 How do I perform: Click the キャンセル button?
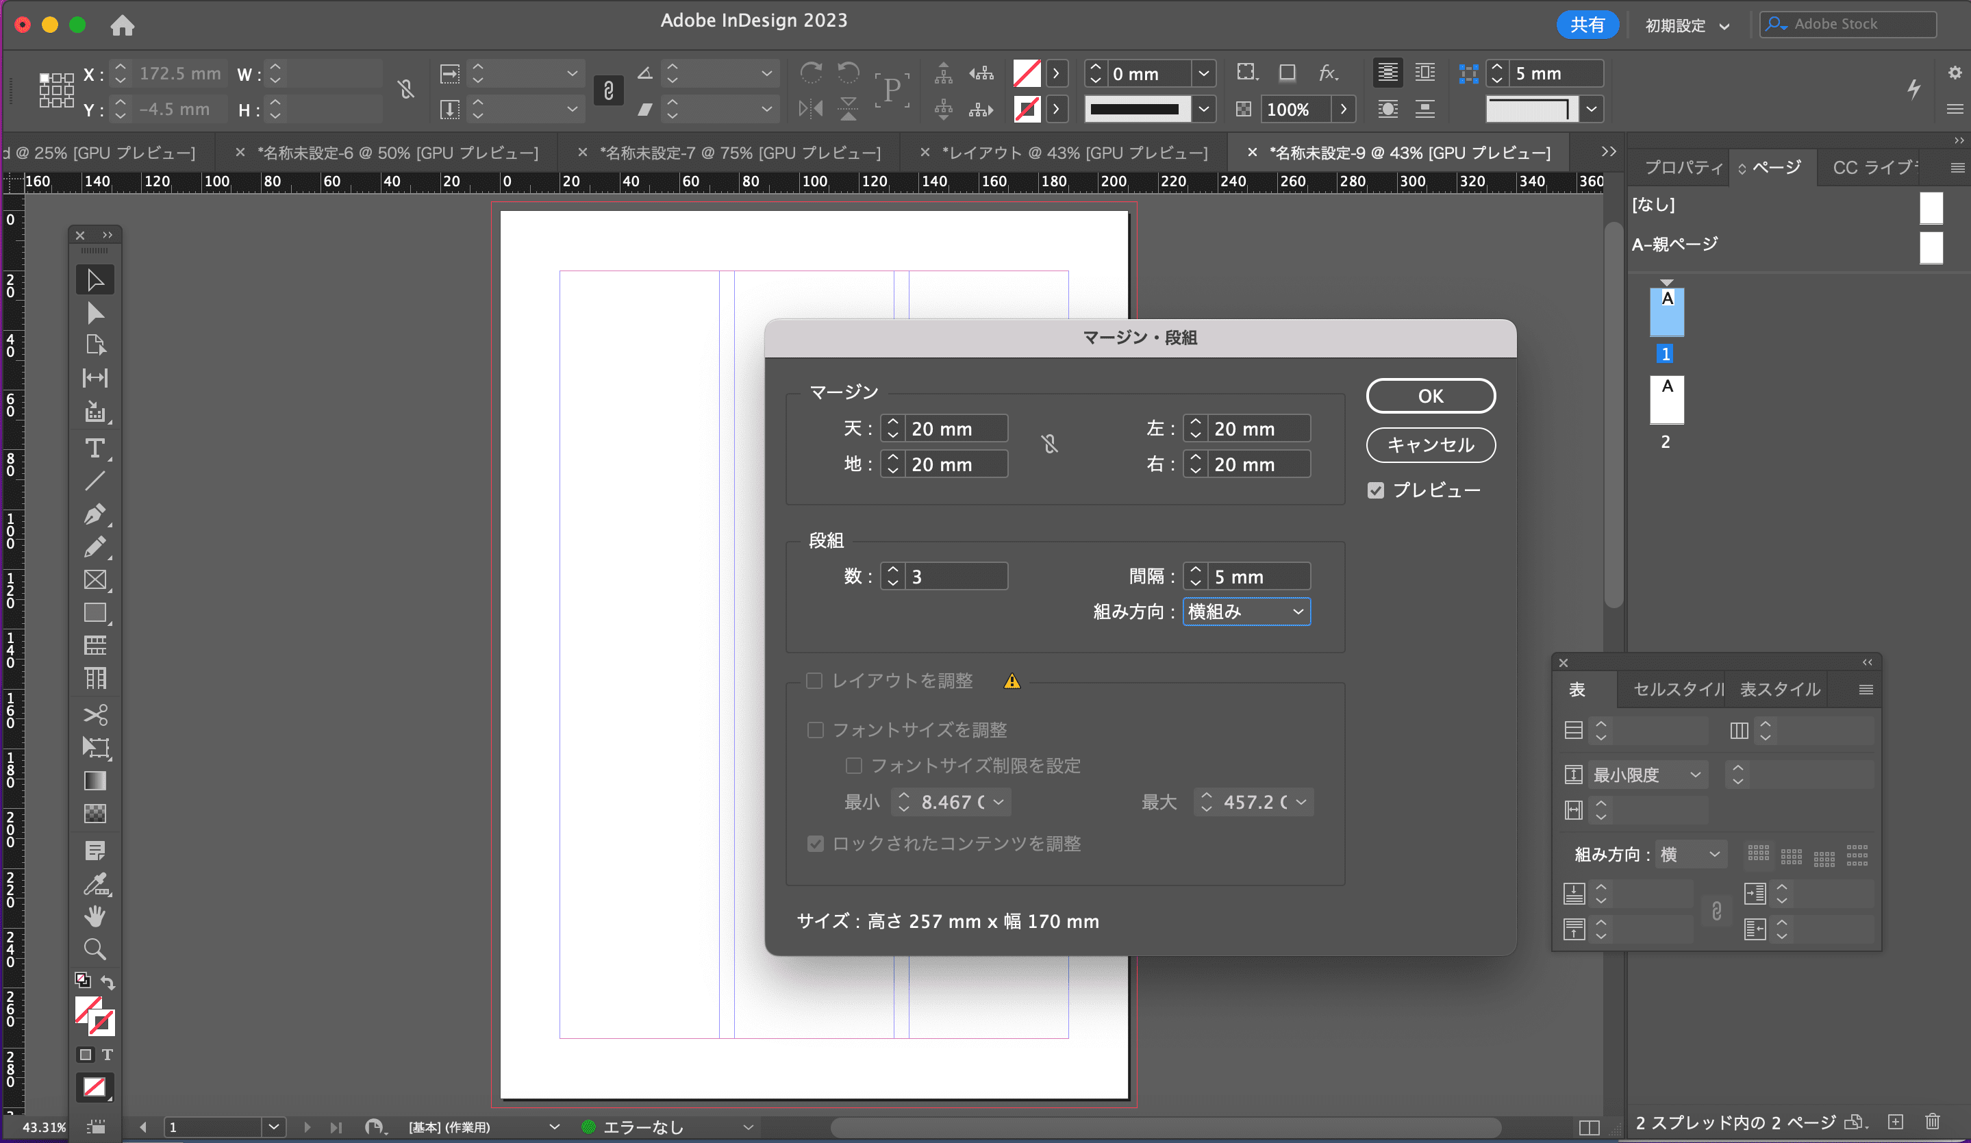[x=1431, y=445]
